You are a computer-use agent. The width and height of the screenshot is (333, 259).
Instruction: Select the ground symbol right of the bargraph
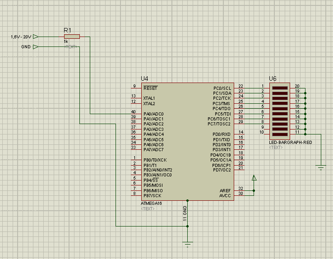(321, 167)
